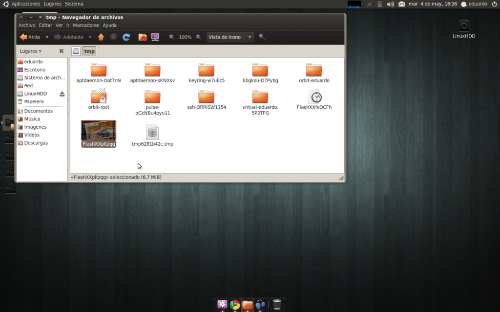Open the home folder from toolbar

coord(143,37)
